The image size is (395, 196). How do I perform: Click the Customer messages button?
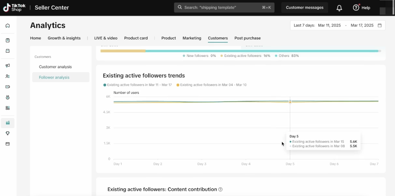[x=304, y=8]
